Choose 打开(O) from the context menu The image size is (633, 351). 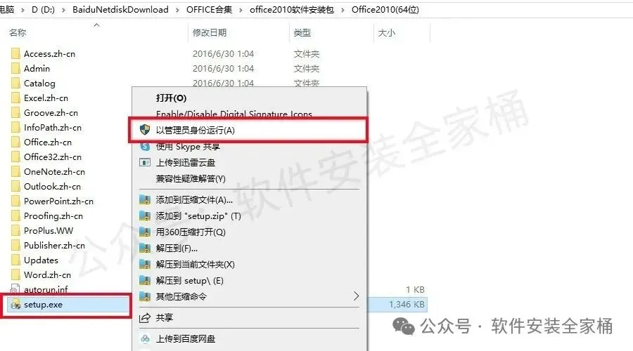(x=171, y=98)
